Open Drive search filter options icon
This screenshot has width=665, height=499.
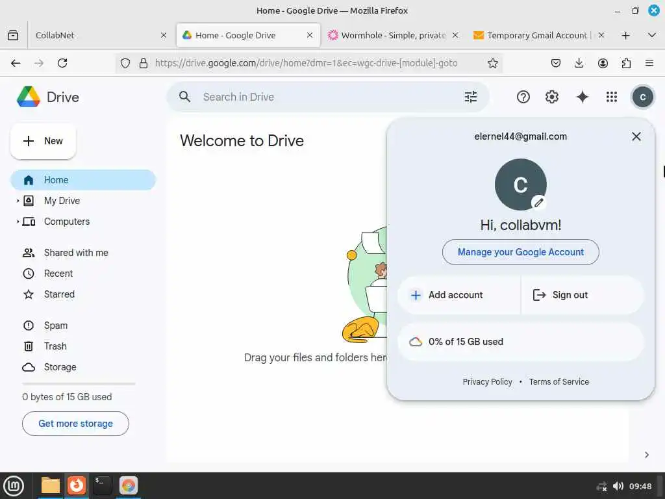click(x=470, y=97)
